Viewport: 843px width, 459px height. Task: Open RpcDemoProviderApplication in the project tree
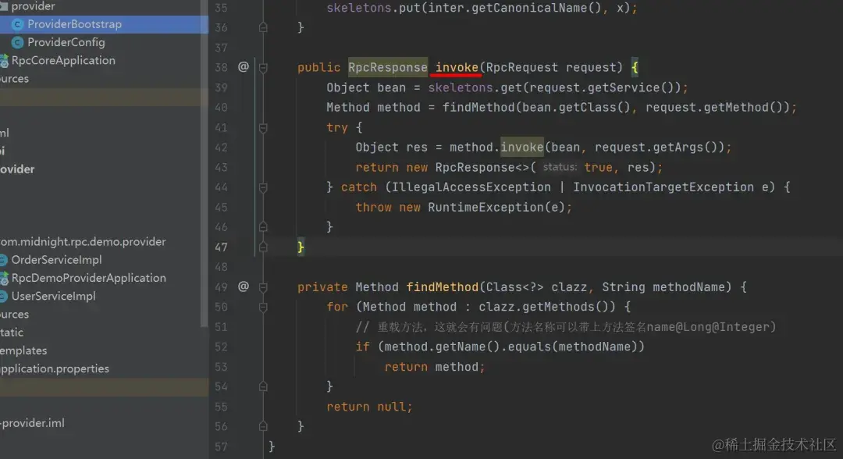[x=89, y=279]
